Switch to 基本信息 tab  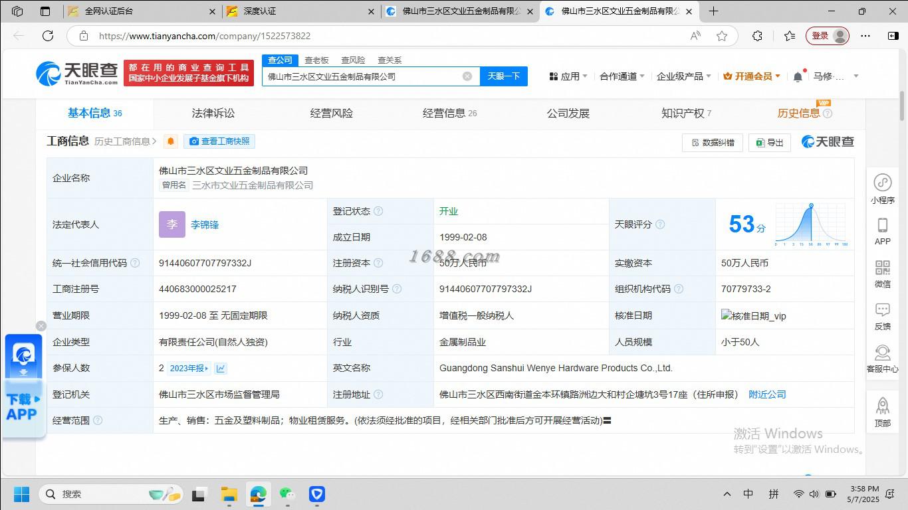(x=94, y=113)
